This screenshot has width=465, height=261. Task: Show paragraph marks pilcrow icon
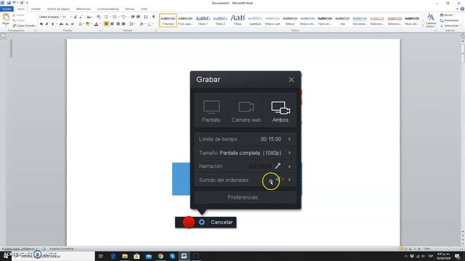click(x=153, y=17)
